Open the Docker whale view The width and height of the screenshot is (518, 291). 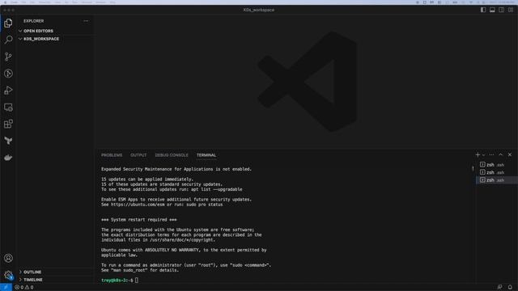click(x=8, y=158)
